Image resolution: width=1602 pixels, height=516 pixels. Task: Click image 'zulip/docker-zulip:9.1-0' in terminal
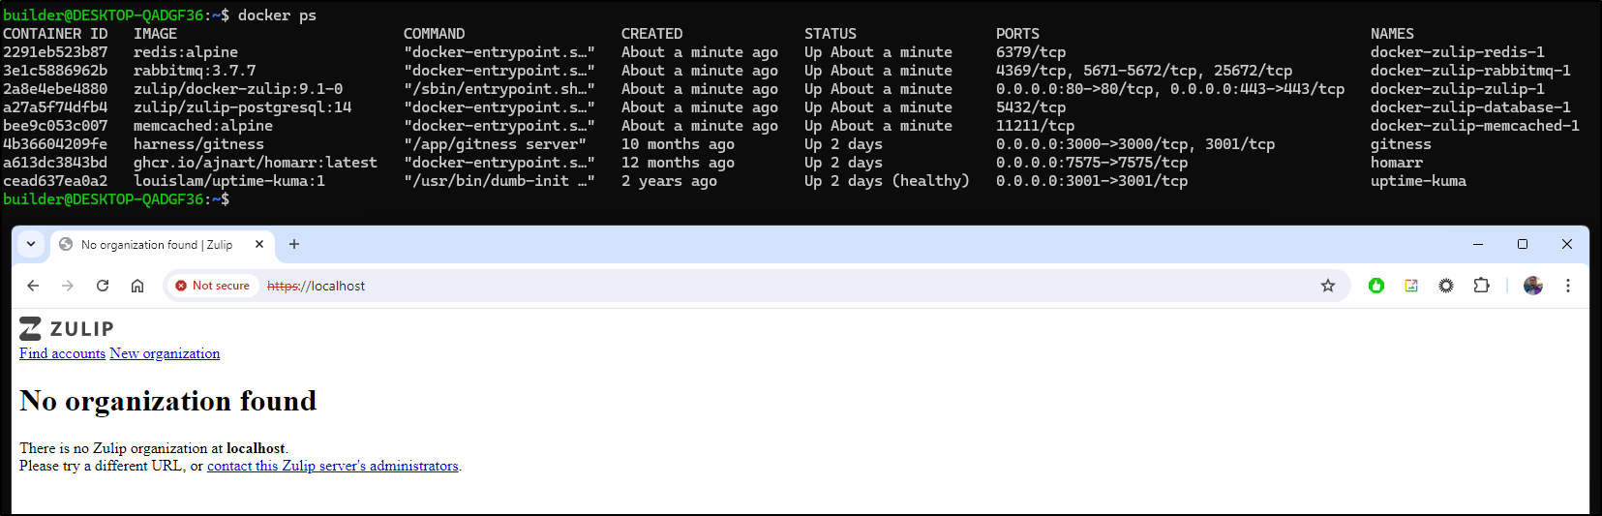coord(238,89)
